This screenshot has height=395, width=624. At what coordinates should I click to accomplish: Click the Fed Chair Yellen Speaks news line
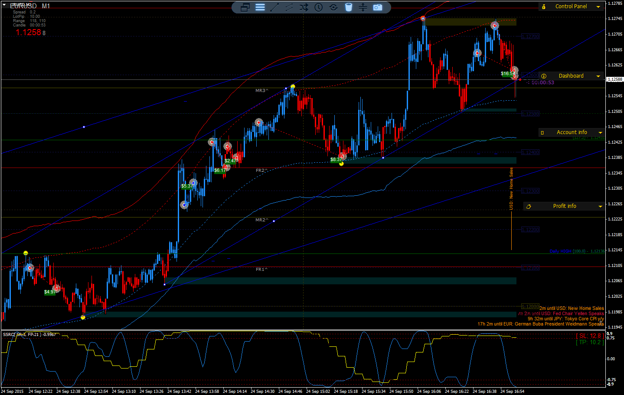pyautogui.click(x=561, y=314)
